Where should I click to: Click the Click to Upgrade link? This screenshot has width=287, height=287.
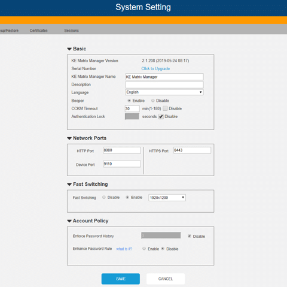coord(155,69)
